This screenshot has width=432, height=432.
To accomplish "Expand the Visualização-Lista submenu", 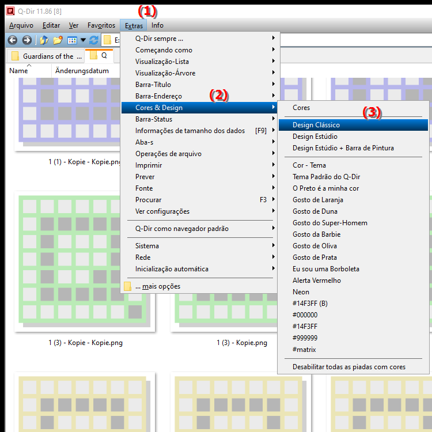I will 199,62.
